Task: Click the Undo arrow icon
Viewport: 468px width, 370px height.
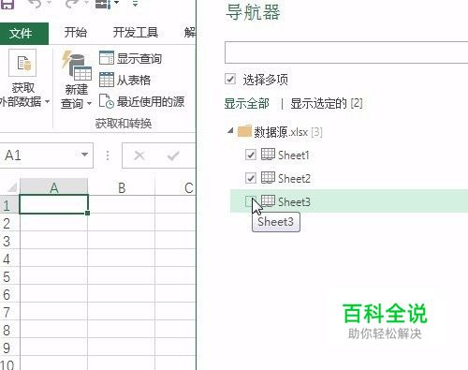Action: (x=35, y=4)
